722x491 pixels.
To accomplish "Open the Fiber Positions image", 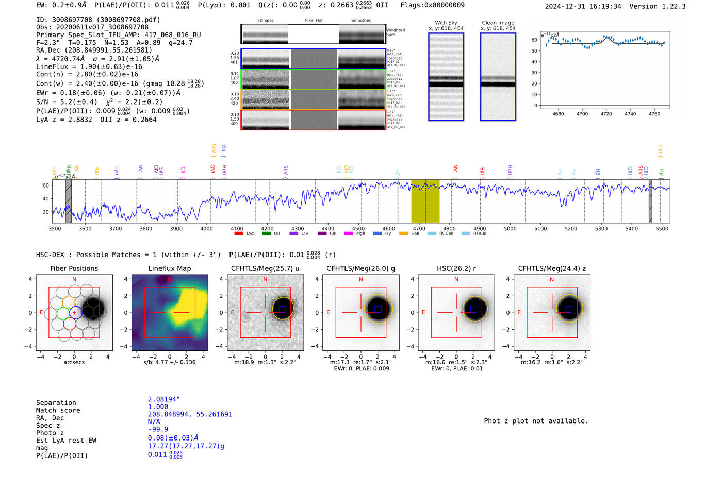I will click(x=74, y=313).
